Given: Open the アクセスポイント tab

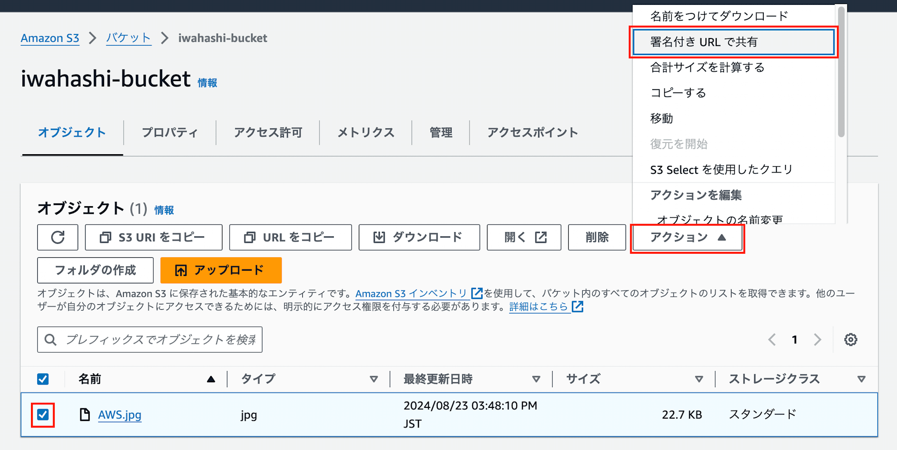Looking at the screenshot, I should point(532,133).
